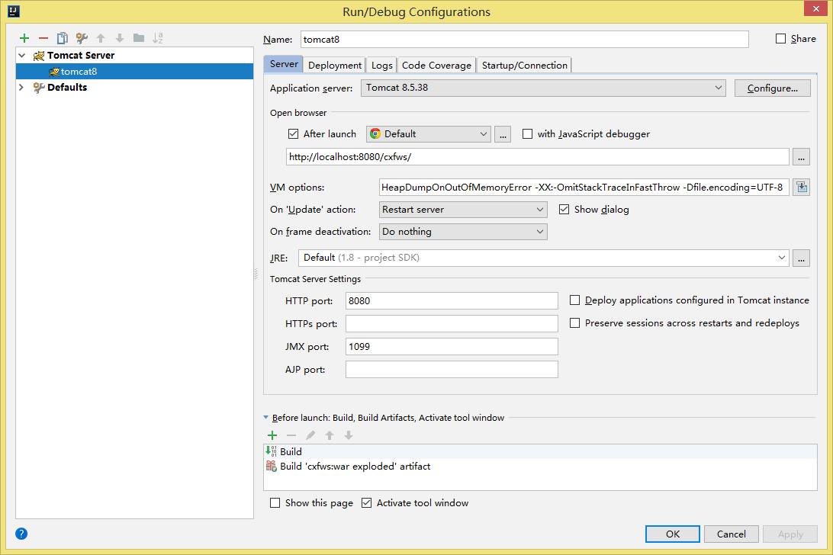The height and width of the screenshot is (555, 833).
Task: Add a before launch task
Action: 272,435
